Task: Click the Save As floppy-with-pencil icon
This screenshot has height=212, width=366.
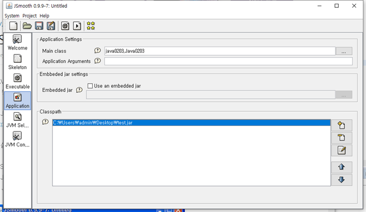Action: [x=51, y=26]
